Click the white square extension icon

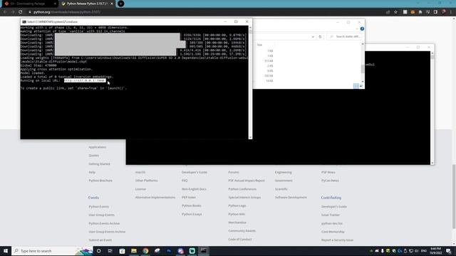click(405, 12)
